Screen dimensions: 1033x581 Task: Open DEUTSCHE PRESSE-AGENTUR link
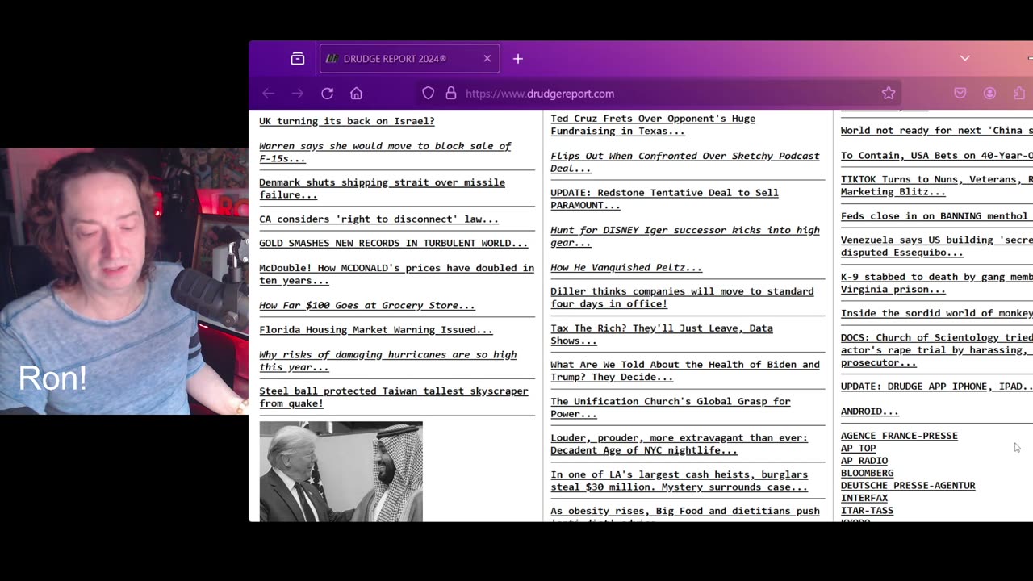tap(908, 486)
